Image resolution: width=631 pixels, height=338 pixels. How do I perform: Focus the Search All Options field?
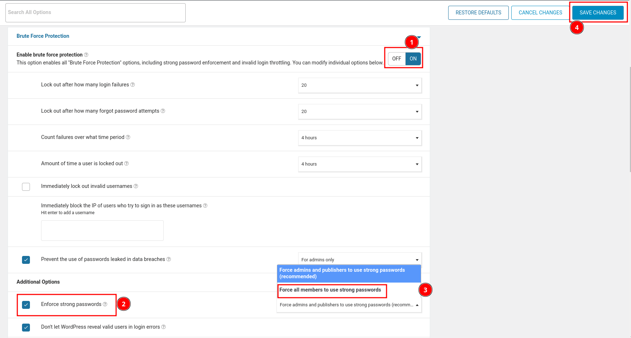[96, 13]
